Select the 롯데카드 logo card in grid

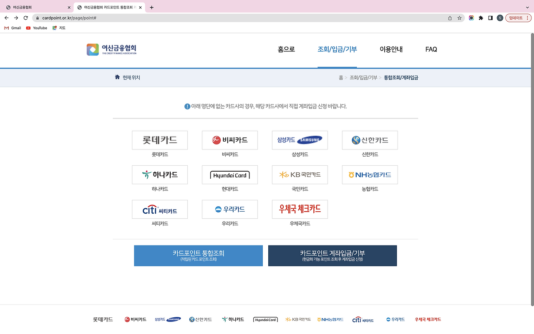coord(160,140)
